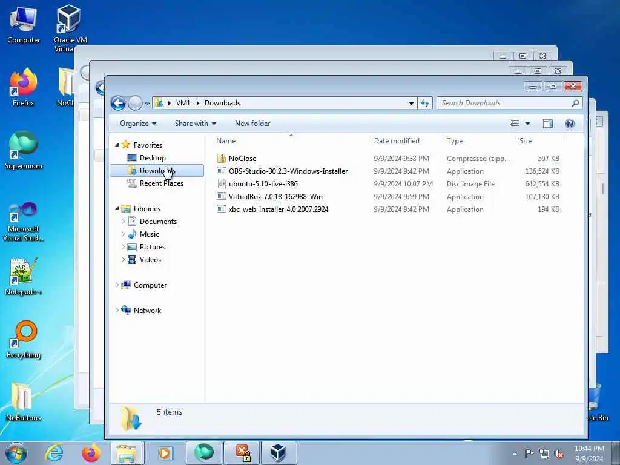Select the Music library
Screen dimensions: 620x465
click(149, 234)
